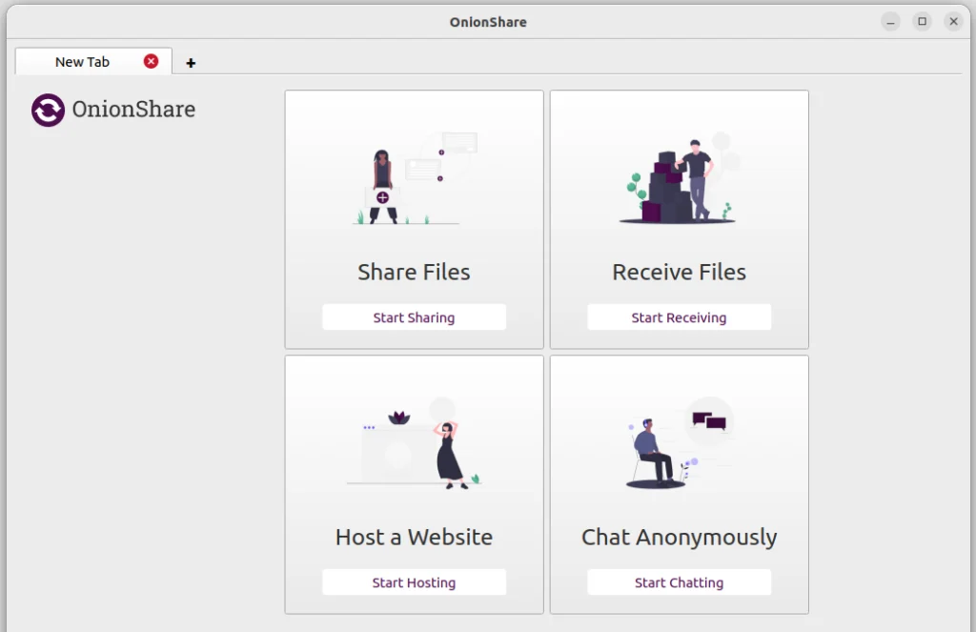Close the OnionShare window
Viewport: 976px width, 632px height.
(953, 21)
